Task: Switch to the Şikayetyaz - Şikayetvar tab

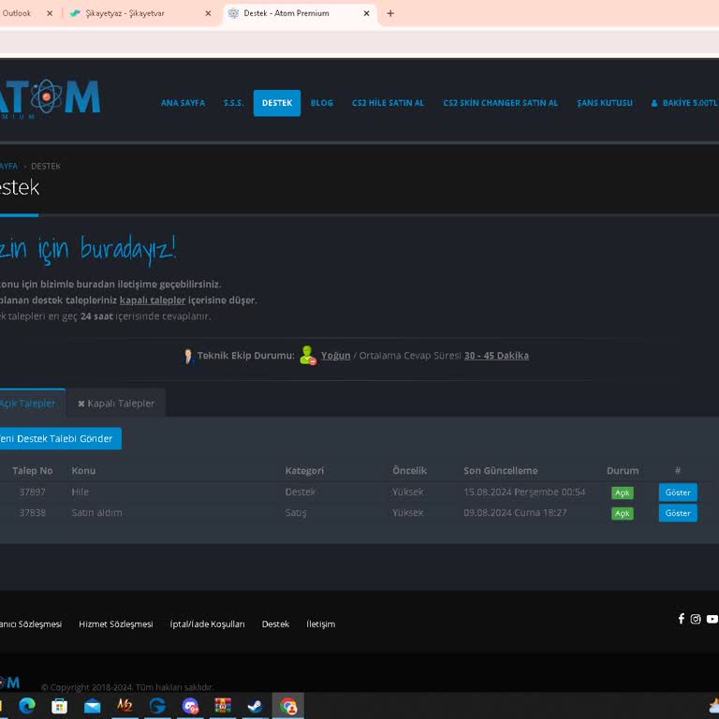Action: pyautogui.click(x=139, y=13)
